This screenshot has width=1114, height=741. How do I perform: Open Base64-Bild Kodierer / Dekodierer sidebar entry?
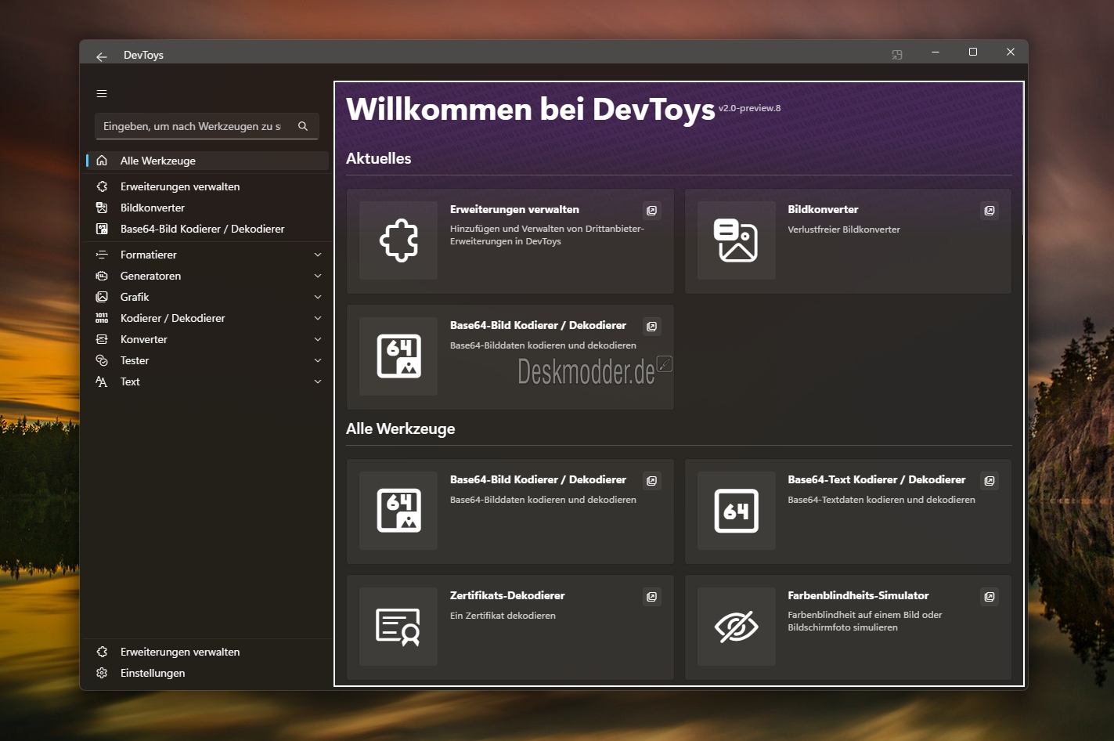coord(207,229)
